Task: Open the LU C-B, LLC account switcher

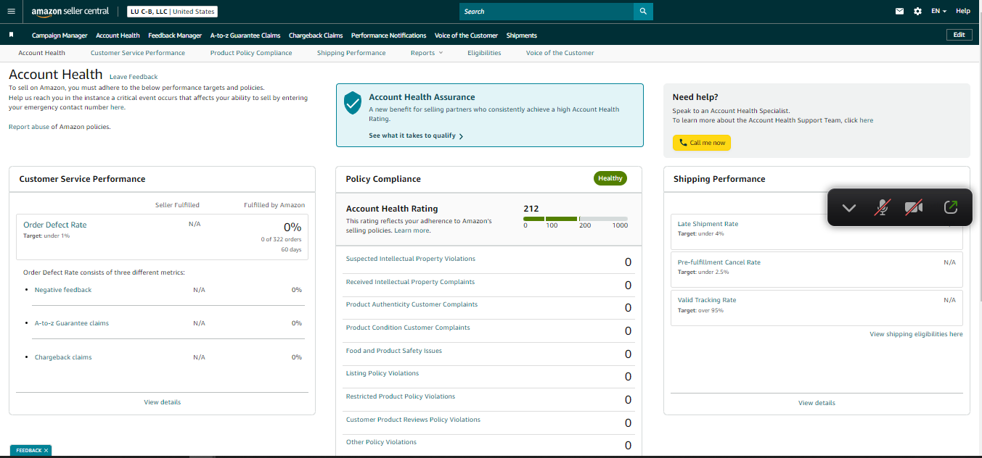Action: 172,12
